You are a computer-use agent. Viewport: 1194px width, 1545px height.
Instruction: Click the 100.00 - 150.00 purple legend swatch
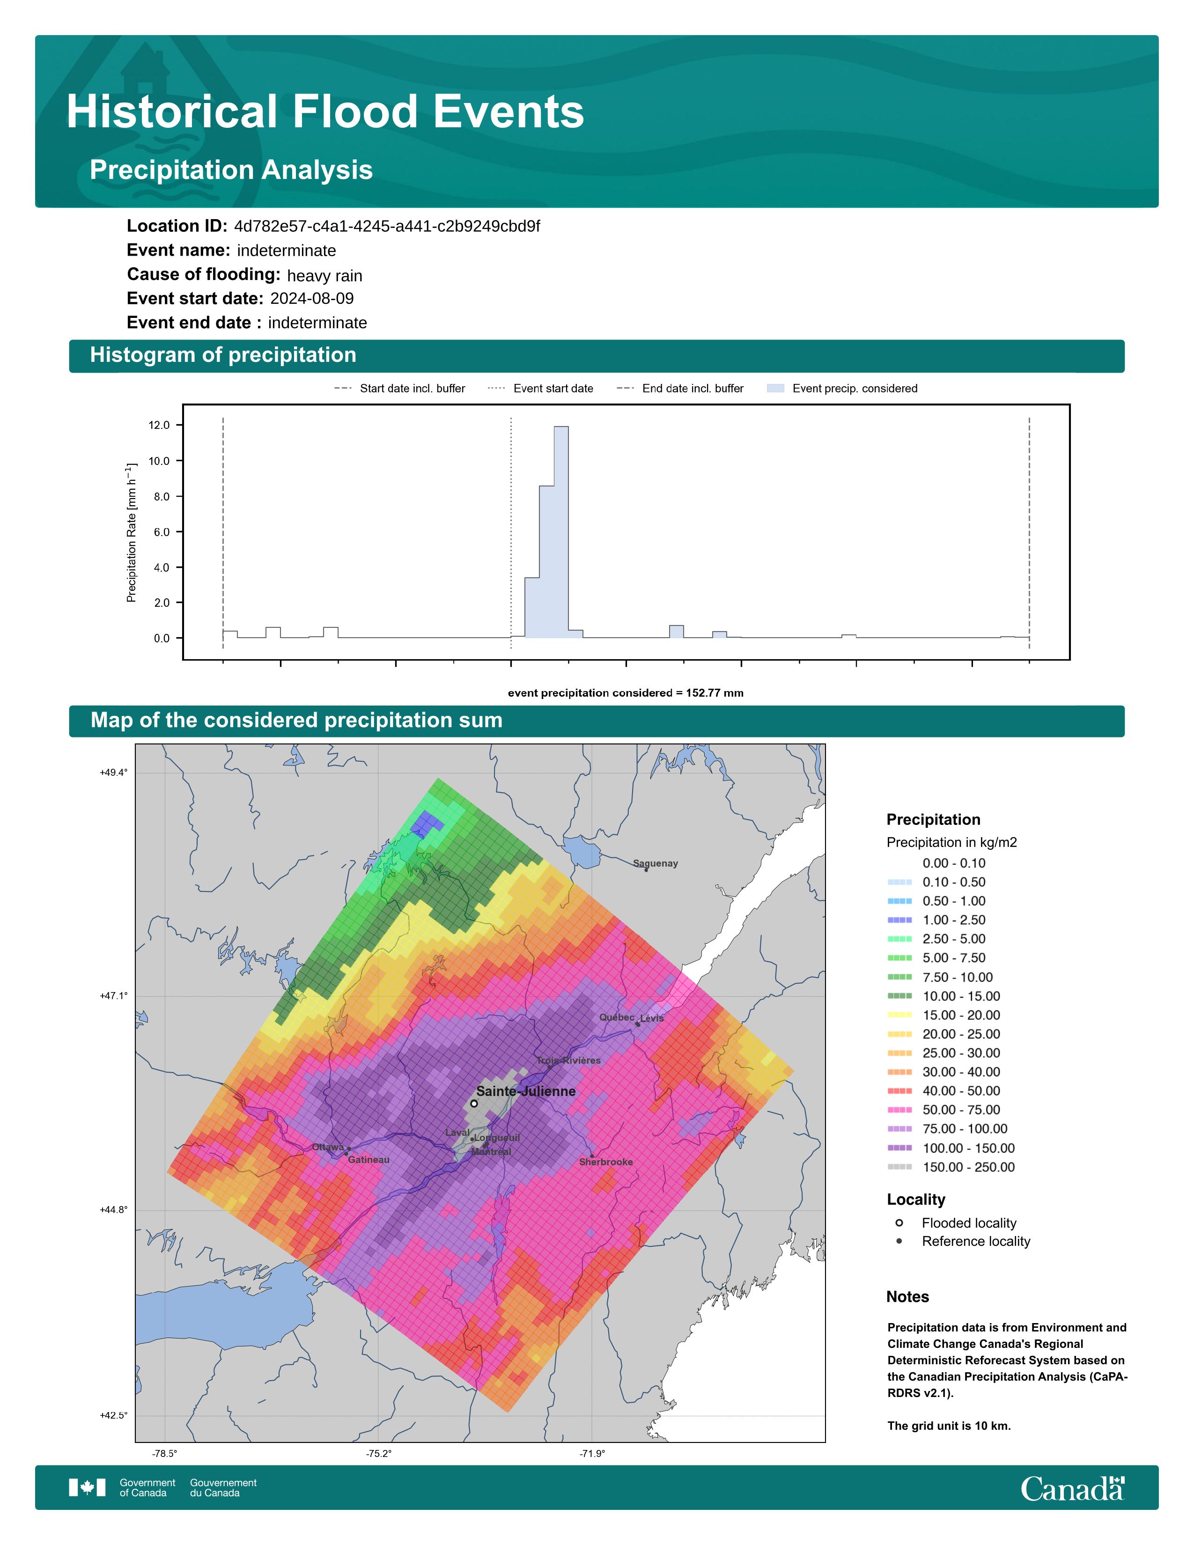pyautogui.click(x=900, y=1148)
